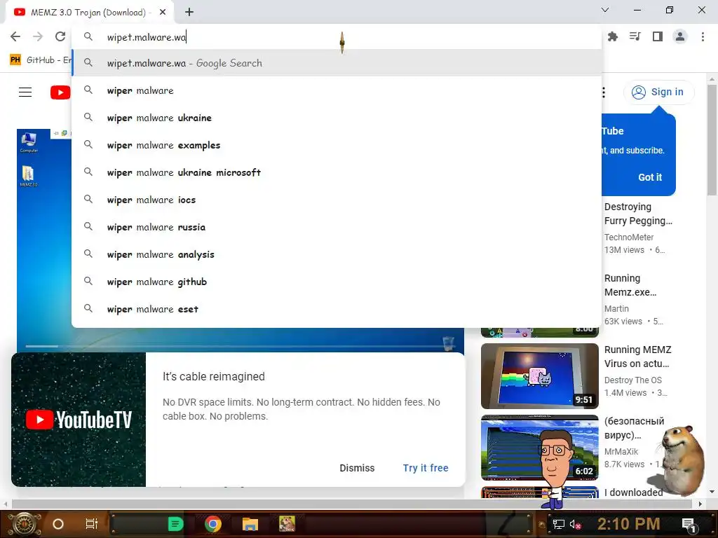The image size is (718, 538).
Task: Choose 'wipet.malware.wa - Google Search' suggestion
Action: point(337,63)
